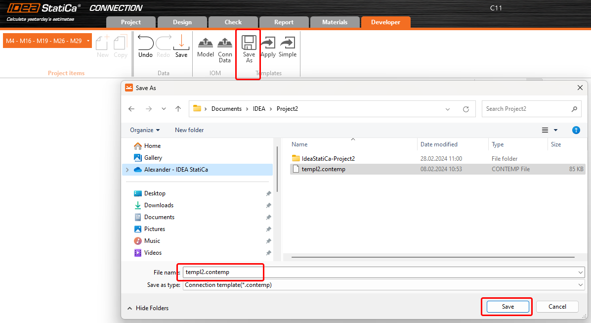
Task: Go up one folder level
Action: pos(178,109)
